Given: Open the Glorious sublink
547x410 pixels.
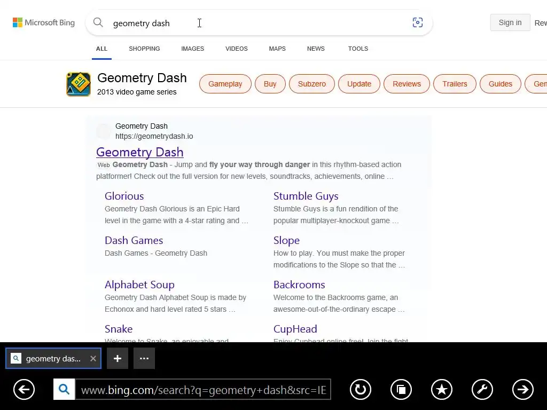Looking at the screenshot, I should (124, 196).
